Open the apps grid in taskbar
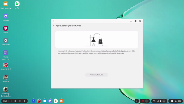Image resolution: width=184 pixels, height=104 pixels. point(11,101)
